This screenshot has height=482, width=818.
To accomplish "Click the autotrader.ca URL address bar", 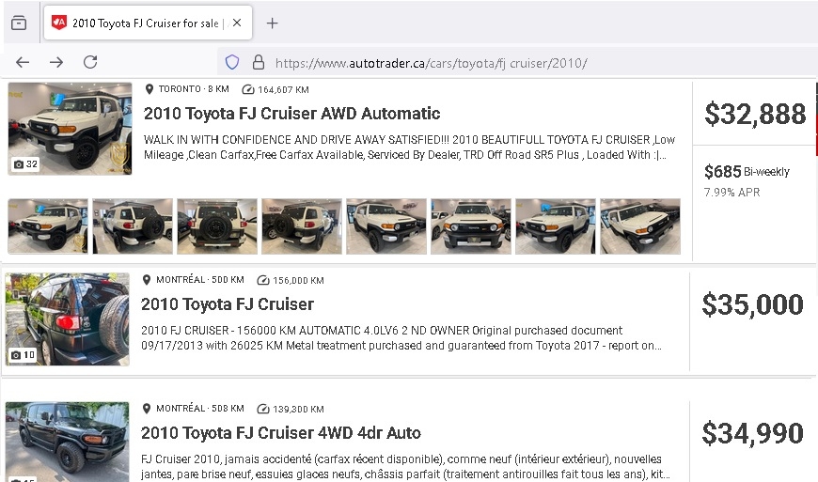I will tap(431, 63).
